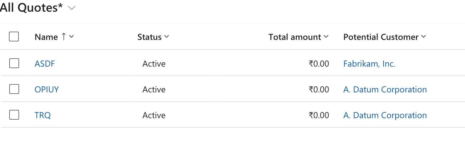Open A. Datum Corporation in TRQ row
Viewport: 465px width, 143px height.
tap(385, 115)
